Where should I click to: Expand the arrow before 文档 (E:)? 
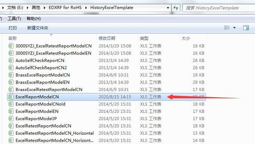click(x=3, y=7)
